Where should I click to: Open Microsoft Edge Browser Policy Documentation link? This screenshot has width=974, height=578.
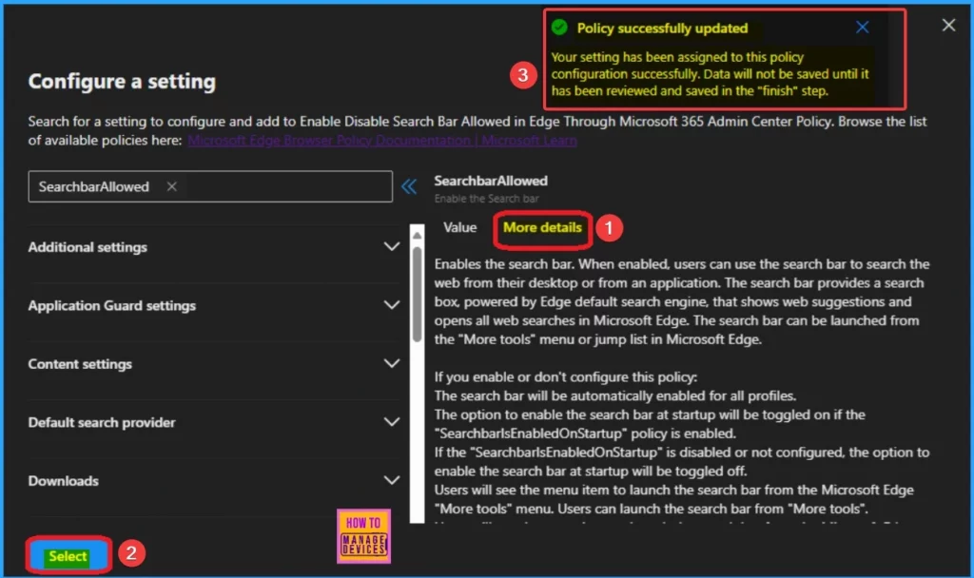[382, 141]
